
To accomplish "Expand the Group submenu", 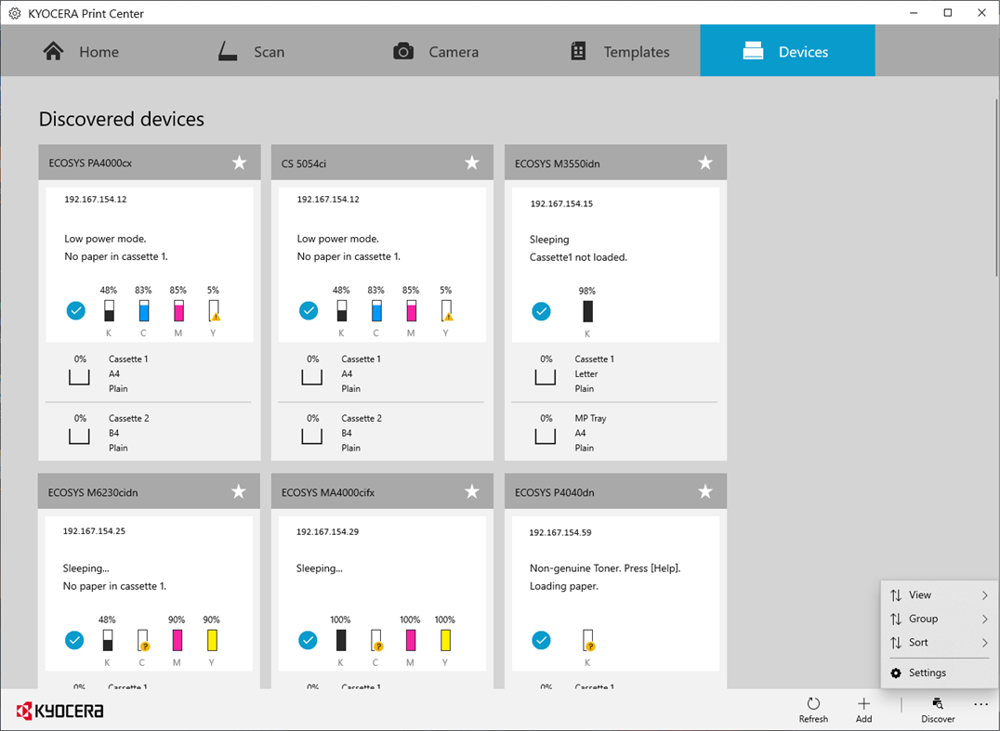I will point(937,619).
